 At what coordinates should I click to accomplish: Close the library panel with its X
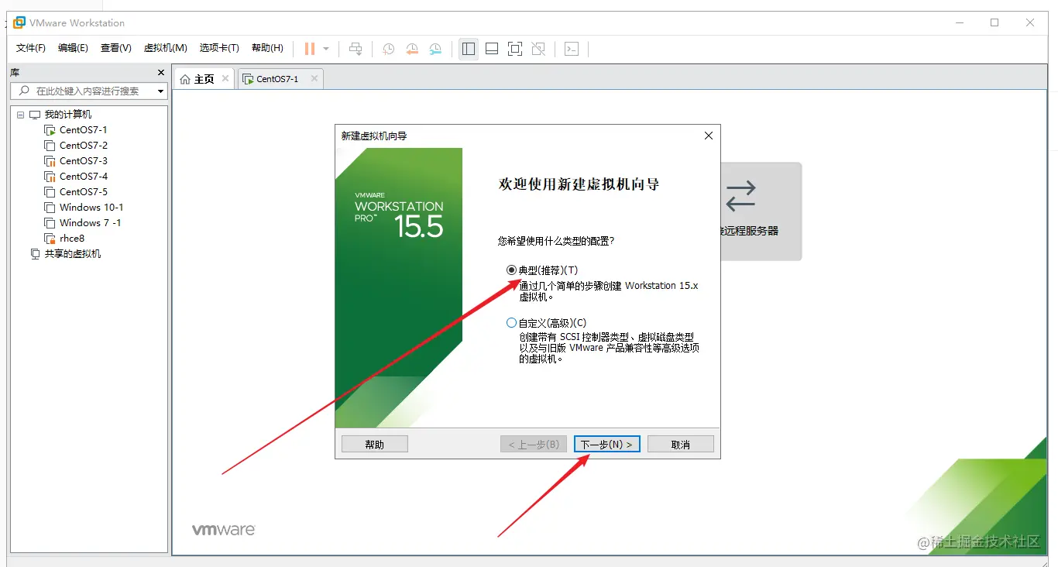pyautogui.click(x=161, y=73)
